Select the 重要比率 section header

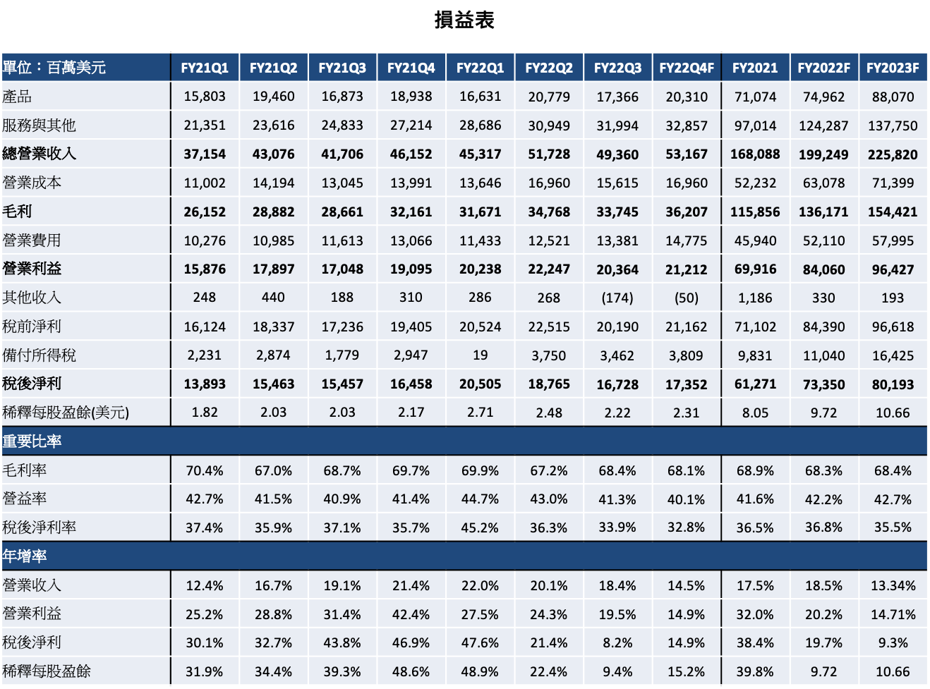point(32,441)
